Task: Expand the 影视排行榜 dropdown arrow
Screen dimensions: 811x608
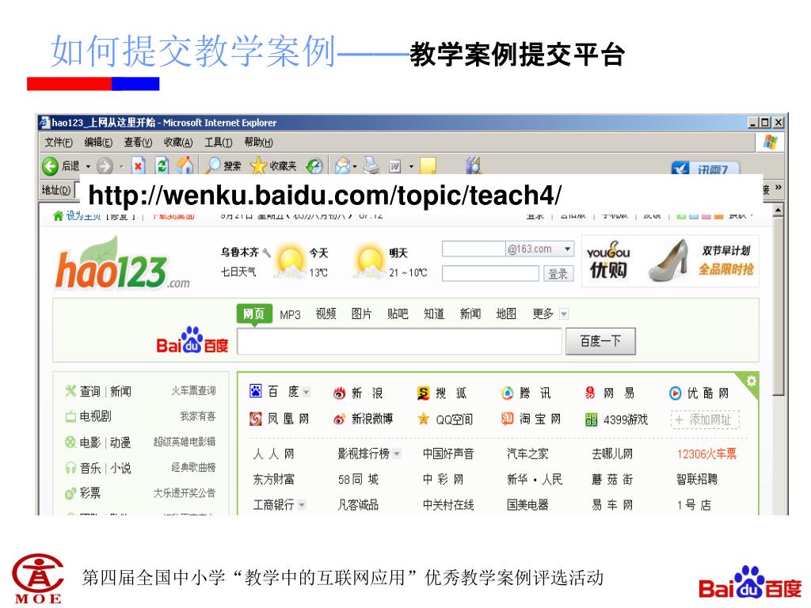Action: tap(397, 454)
